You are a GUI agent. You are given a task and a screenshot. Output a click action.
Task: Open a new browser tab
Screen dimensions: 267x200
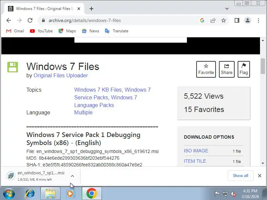tap(91, 9)
